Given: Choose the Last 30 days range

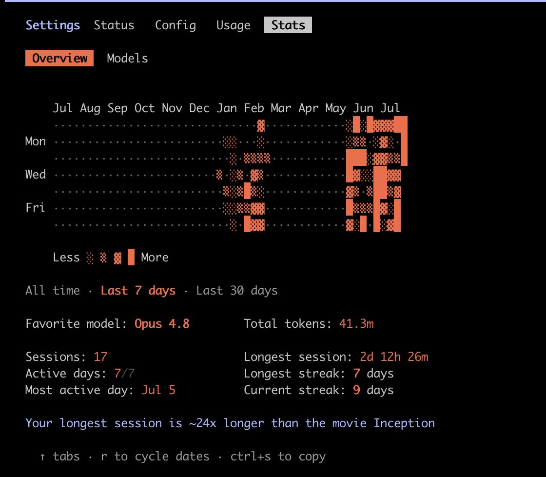Looking at the screenshot, I should 237,290.
